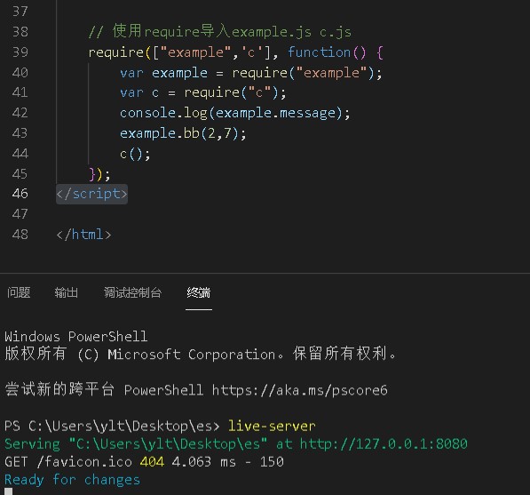Image resolution: width=530 pixels, height=495 pixels.
Task: Focus terminal at live-server command
Action: point(272,426)
